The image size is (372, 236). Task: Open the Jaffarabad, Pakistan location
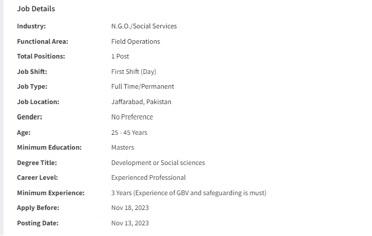[x=141, y=102]
